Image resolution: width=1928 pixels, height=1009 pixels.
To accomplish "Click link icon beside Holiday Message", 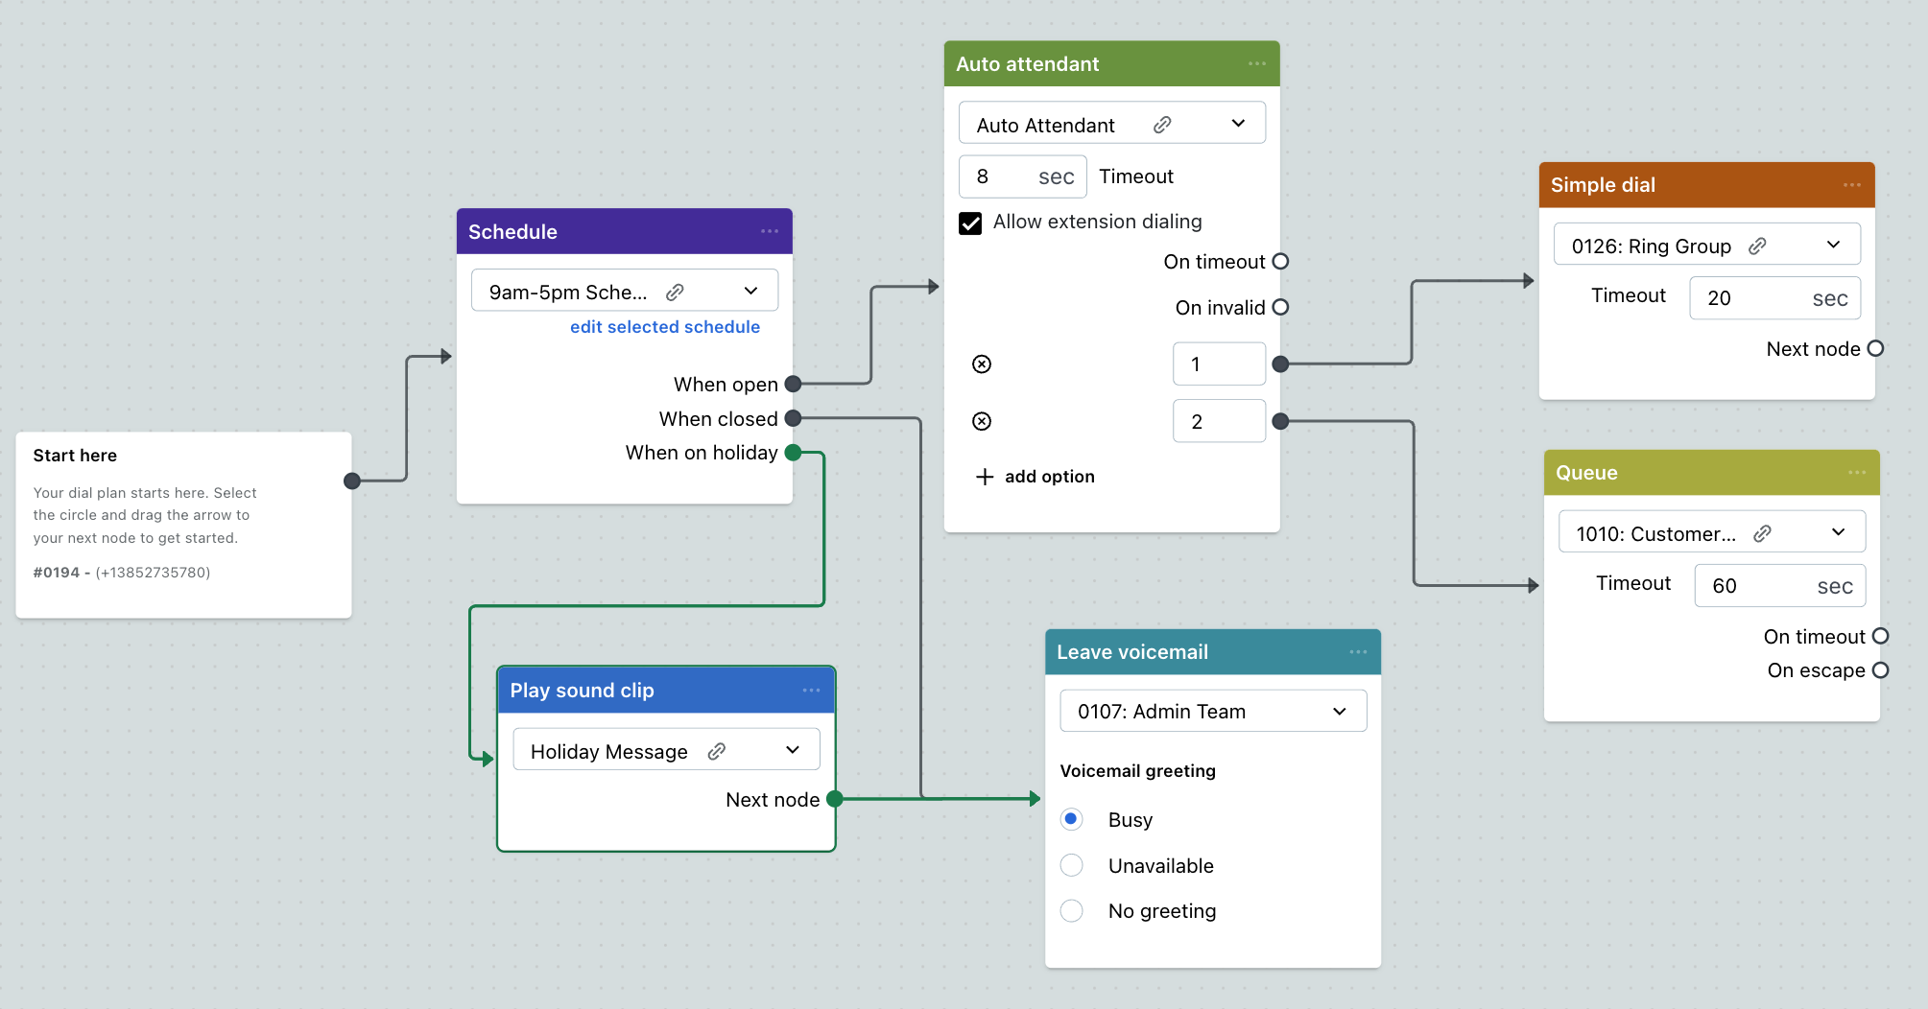I will [x=716, y=751].
